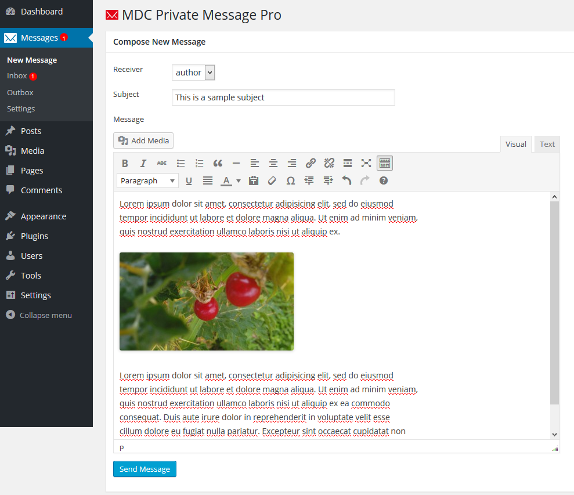Apply italic formatting
This screenshot has height=495, width=574.
pos(143,163)
